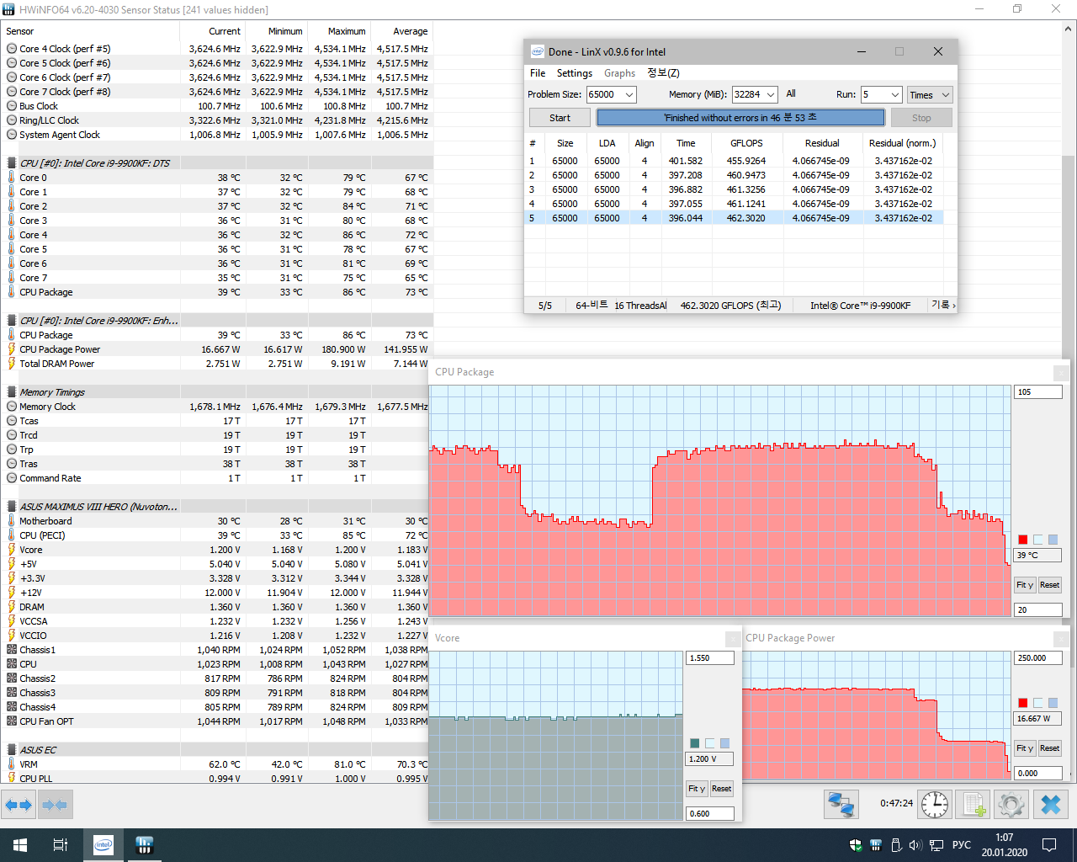Screen dimensions: 1077x862
Task: Open the network tray icon
Action: tap(936, 845)
